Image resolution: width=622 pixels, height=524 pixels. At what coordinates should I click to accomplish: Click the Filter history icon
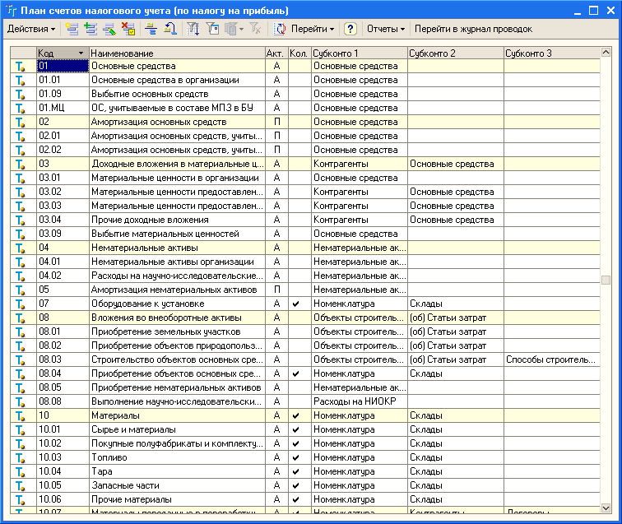231,29
